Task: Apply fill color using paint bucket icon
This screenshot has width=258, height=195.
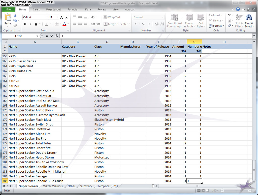Action: click(x=57, y=24)
